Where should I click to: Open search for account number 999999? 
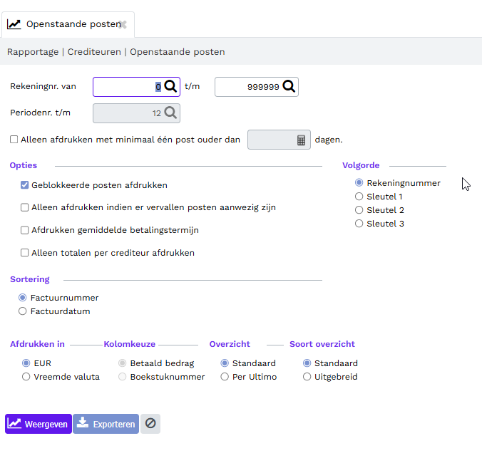click(289, 87)
